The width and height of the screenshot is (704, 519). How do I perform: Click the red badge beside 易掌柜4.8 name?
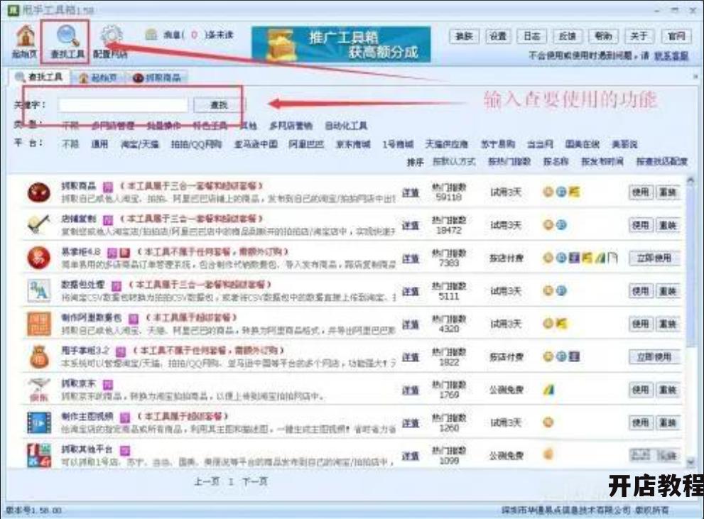(125, 253)
